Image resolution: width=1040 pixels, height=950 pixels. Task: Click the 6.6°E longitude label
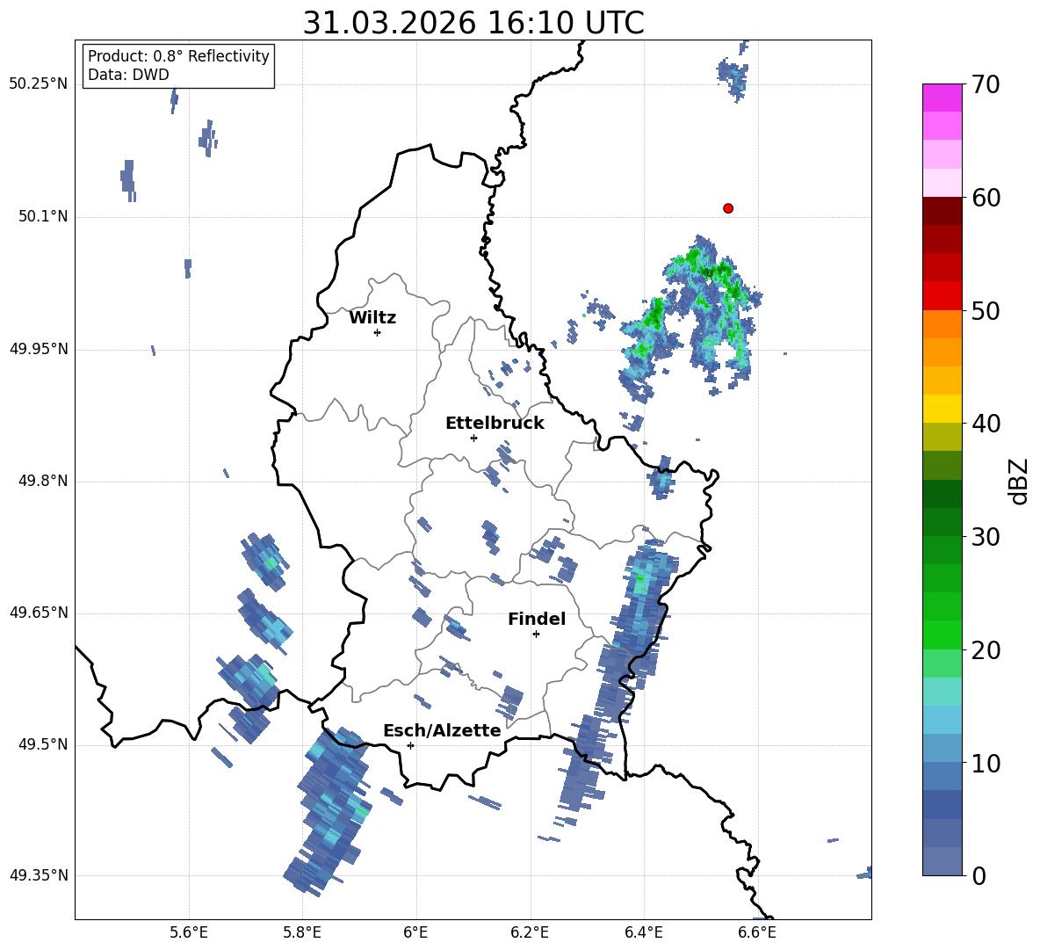coord(757,932)
